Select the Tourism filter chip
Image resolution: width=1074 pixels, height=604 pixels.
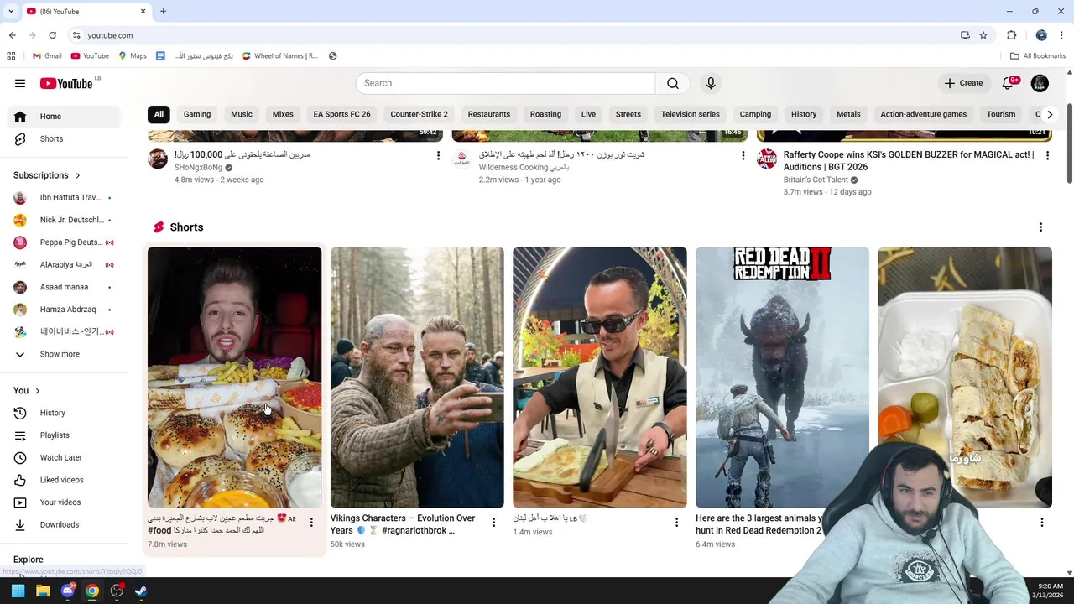coord(1001,114)
